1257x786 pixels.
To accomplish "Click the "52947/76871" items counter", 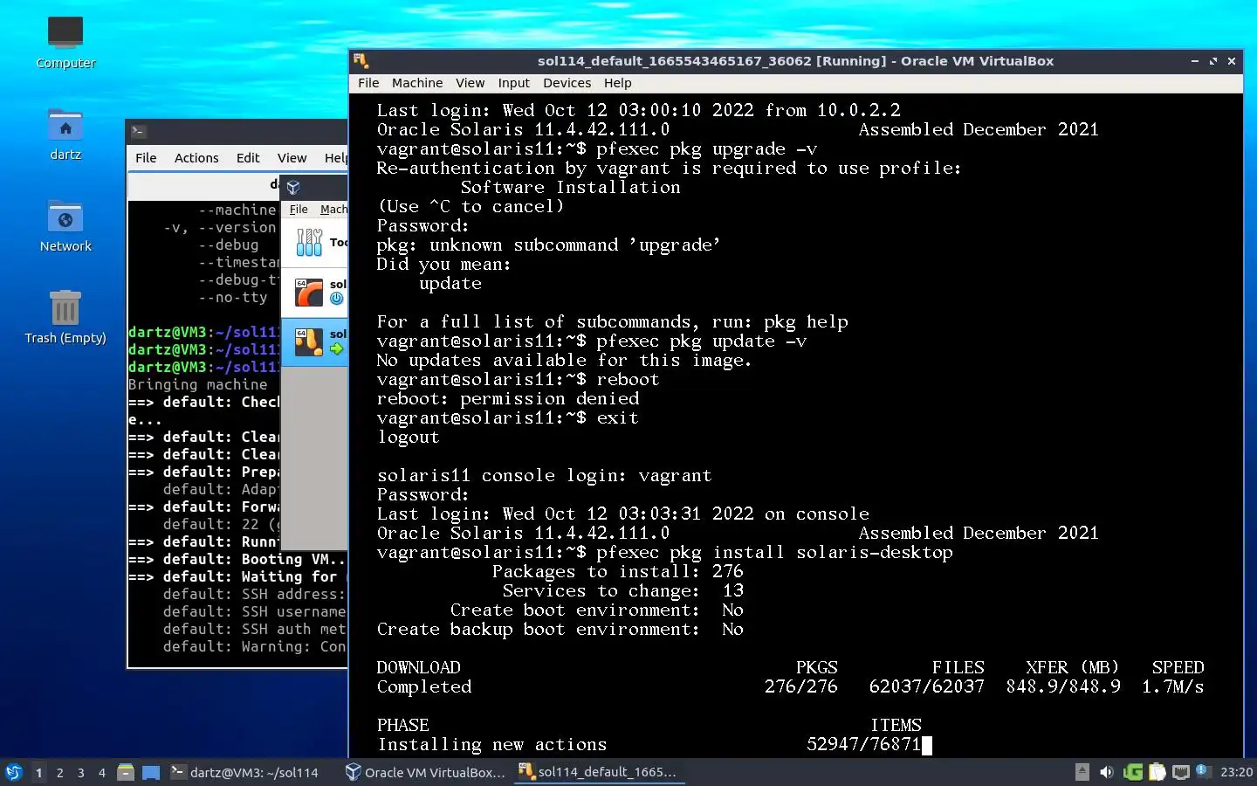I will click(x=863, y=744).
